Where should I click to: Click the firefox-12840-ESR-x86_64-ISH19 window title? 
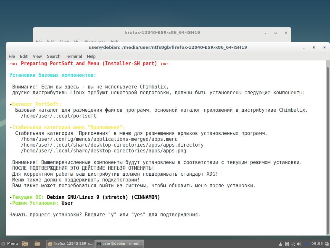(x=162, y=33)
